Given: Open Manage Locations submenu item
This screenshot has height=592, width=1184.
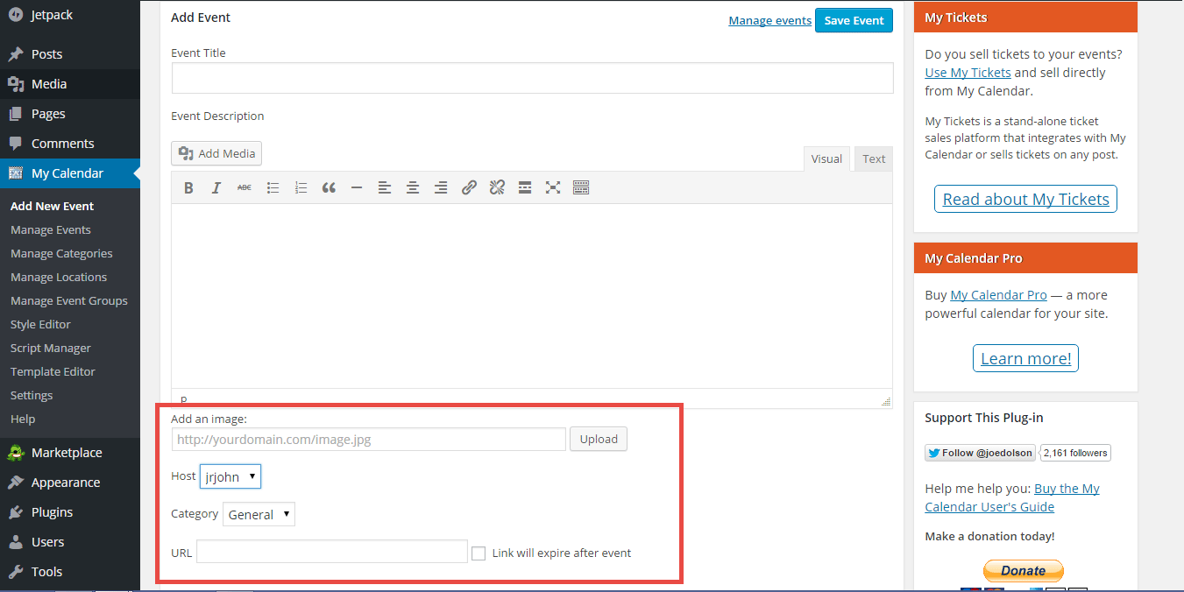Looking at the screenshot, I should pos(59,277).
